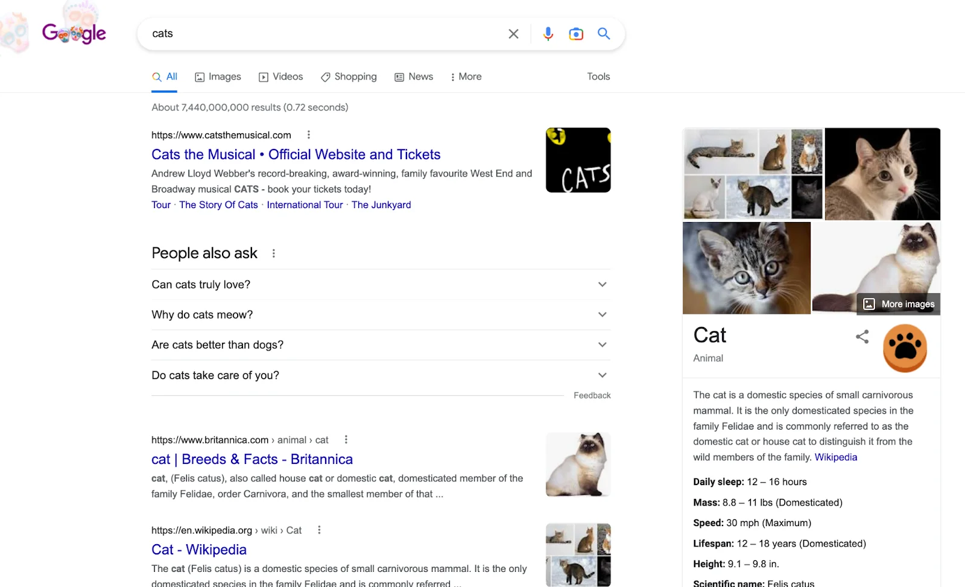The width and height of the screenshot is (965, 587).
Task: Open the Wikipedia link in the Cat description
Action: click(x=836, y=457)
